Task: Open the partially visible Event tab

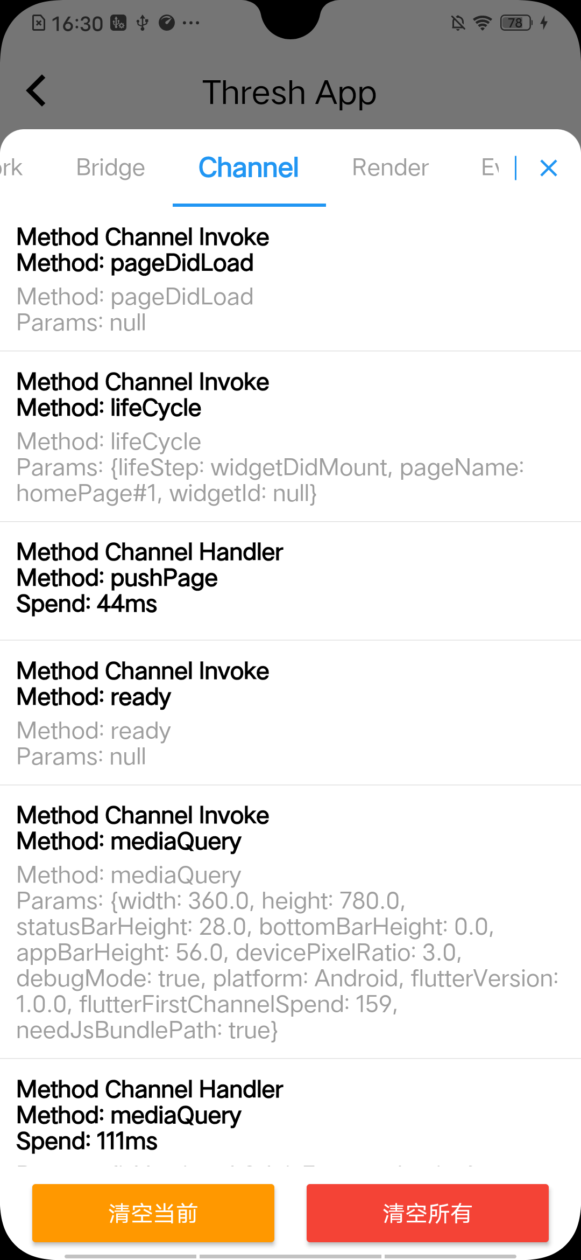Action: click(x=490, y=167)
